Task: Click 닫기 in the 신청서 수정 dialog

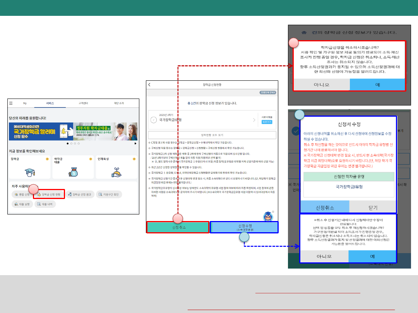Action: pos(373,208)
